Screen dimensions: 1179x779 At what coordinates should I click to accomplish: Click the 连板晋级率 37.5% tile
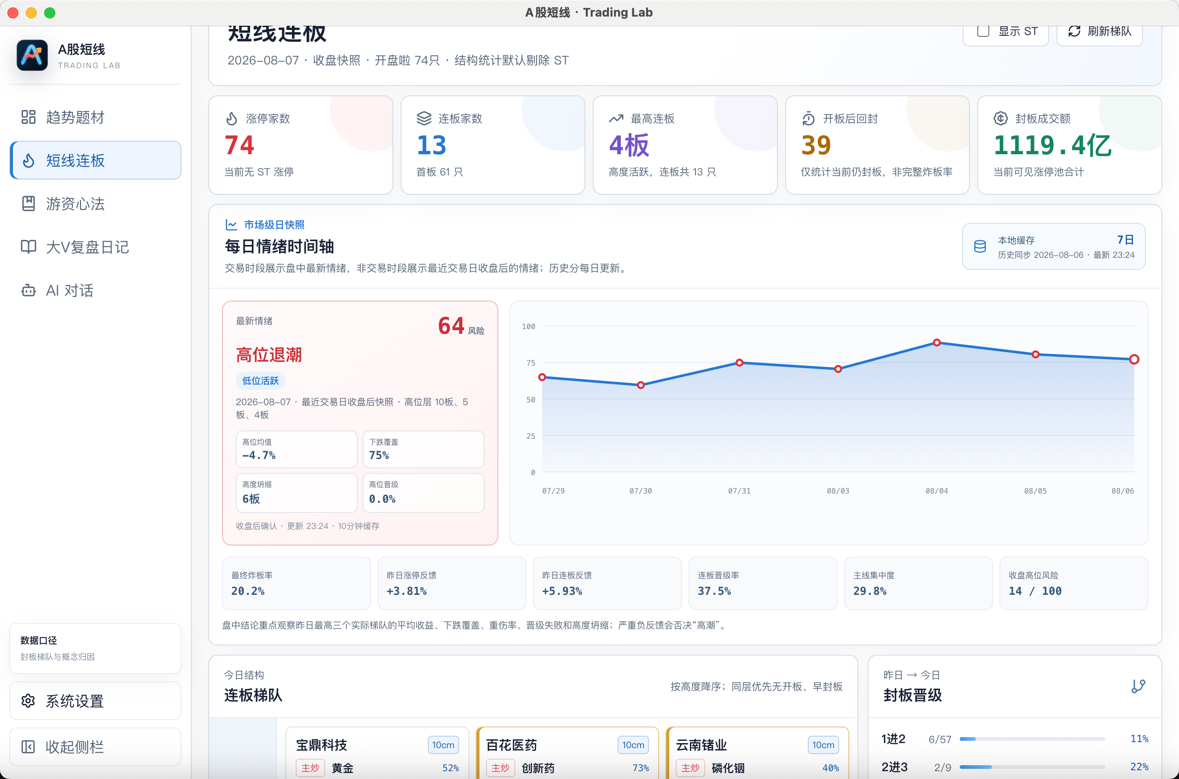click(763, 583)
